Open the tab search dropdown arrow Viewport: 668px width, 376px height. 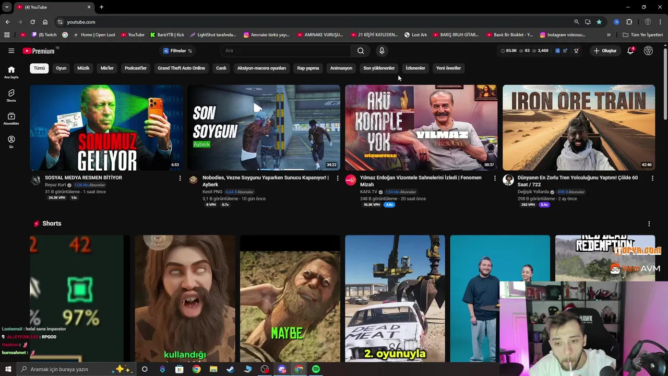pos(7,7)
